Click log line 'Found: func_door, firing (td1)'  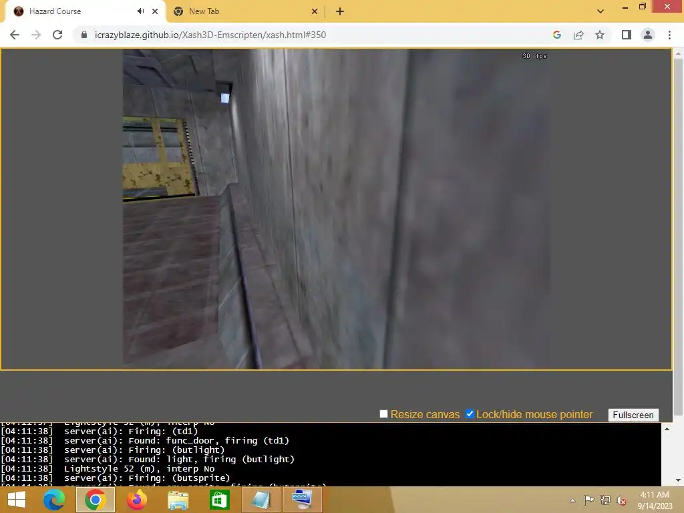tap(176, 441)
